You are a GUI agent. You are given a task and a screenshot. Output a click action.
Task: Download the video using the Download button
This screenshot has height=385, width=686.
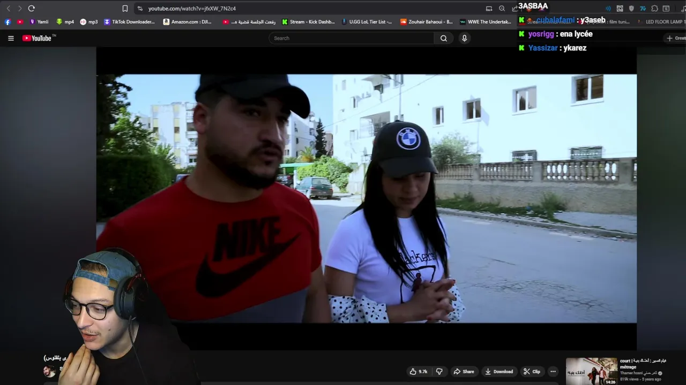coord(499,372)
